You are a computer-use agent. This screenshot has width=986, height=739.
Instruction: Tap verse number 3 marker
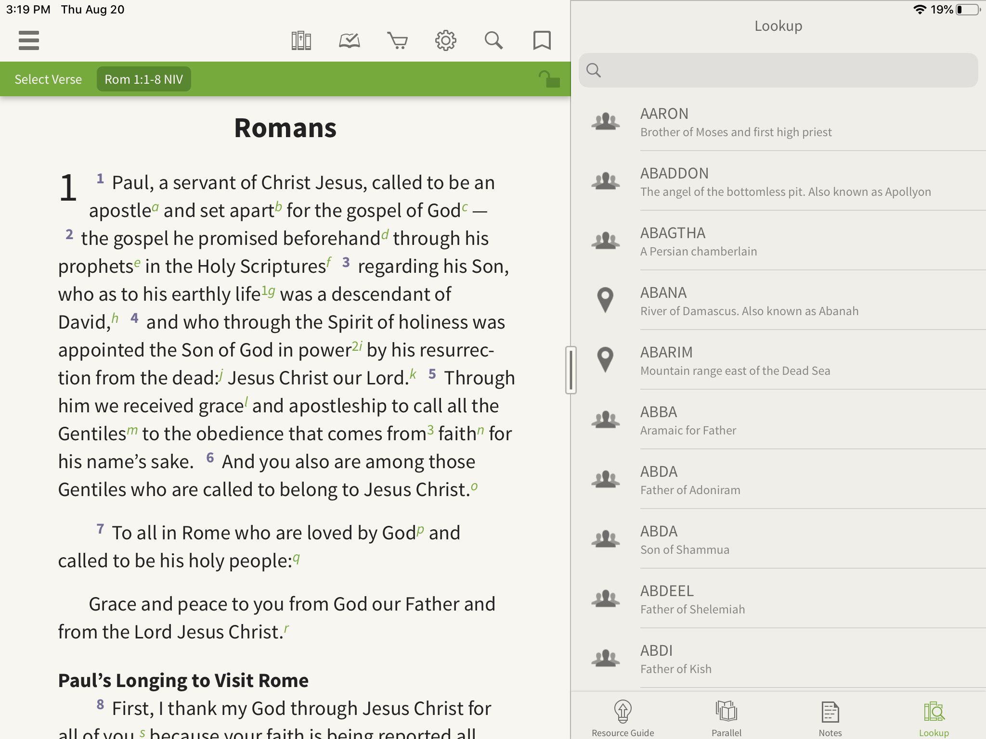(346, 262)
